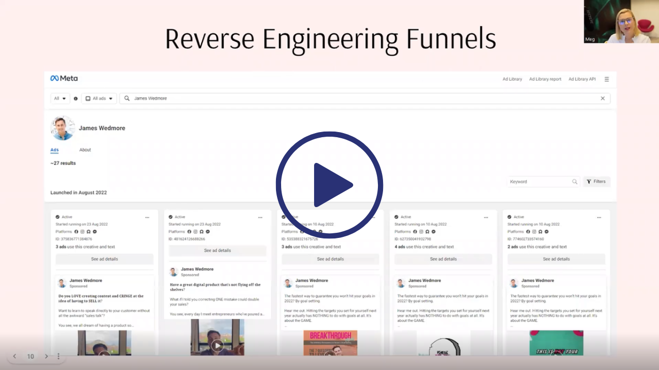Play the Reverse Engineering Funnels video
Image resolution: width=659 pixels, height=370 pixels.
329,185
